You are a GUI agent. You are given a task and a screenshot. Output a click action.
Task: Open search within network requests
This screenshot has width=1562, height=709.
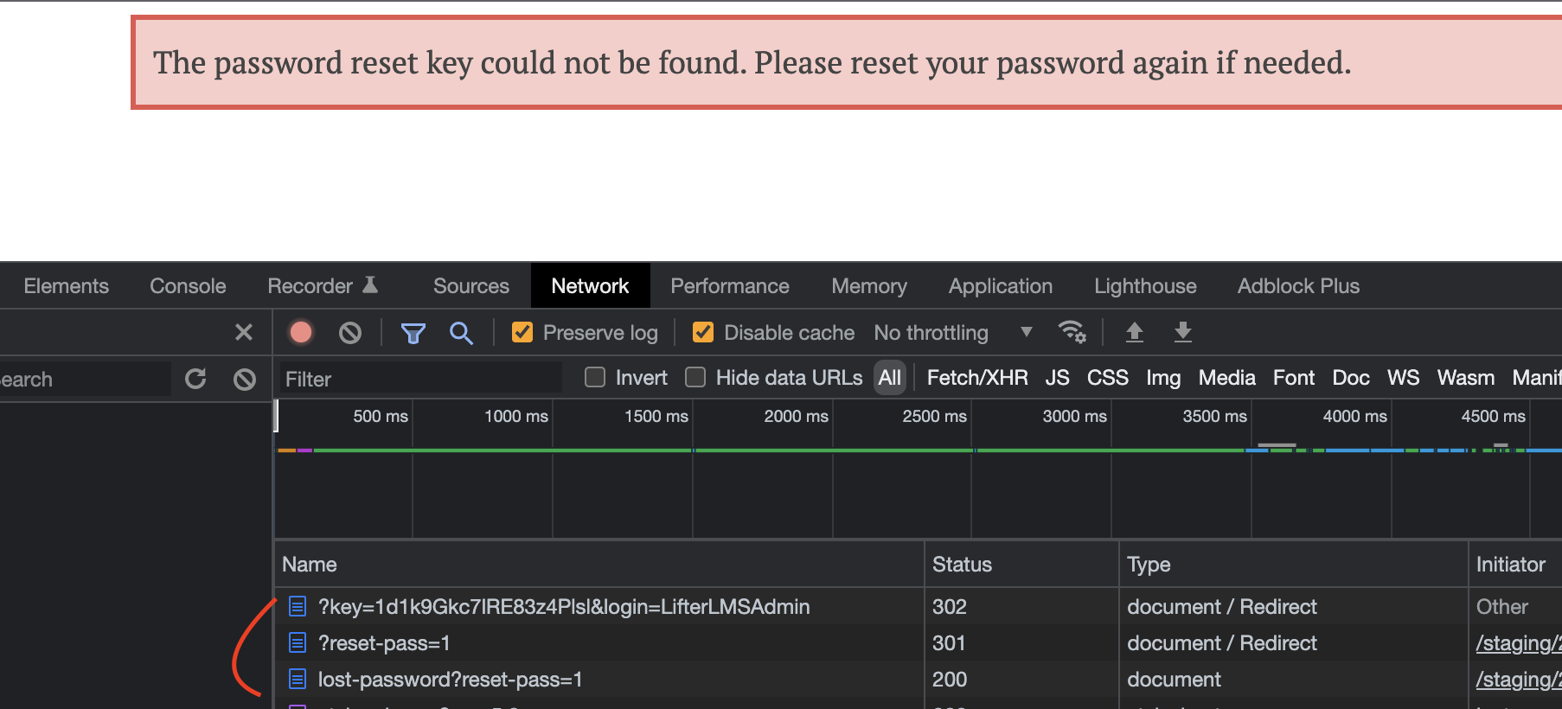(x=461, y=332)
